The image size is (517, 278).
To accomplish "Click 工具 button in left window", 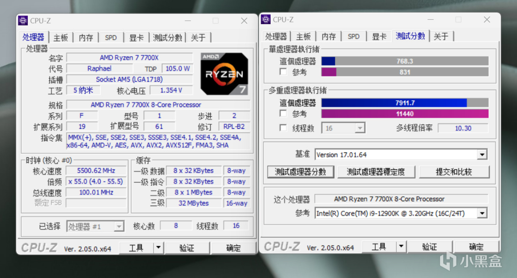I will tap(136, 248).
